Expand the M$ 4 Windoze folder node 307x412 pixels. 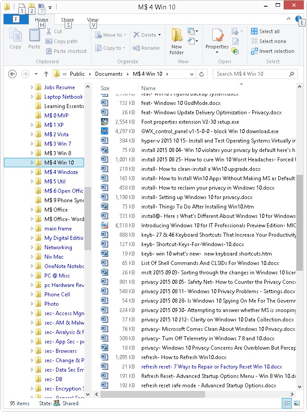click(x=32, y=172)
